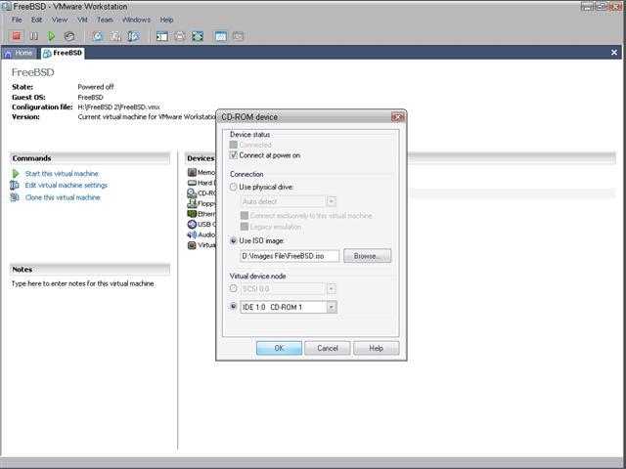The width and height of the screenshot is (626, 469).
Task: Open the SCSI 0:0 node dropdown
Action: 331,288
